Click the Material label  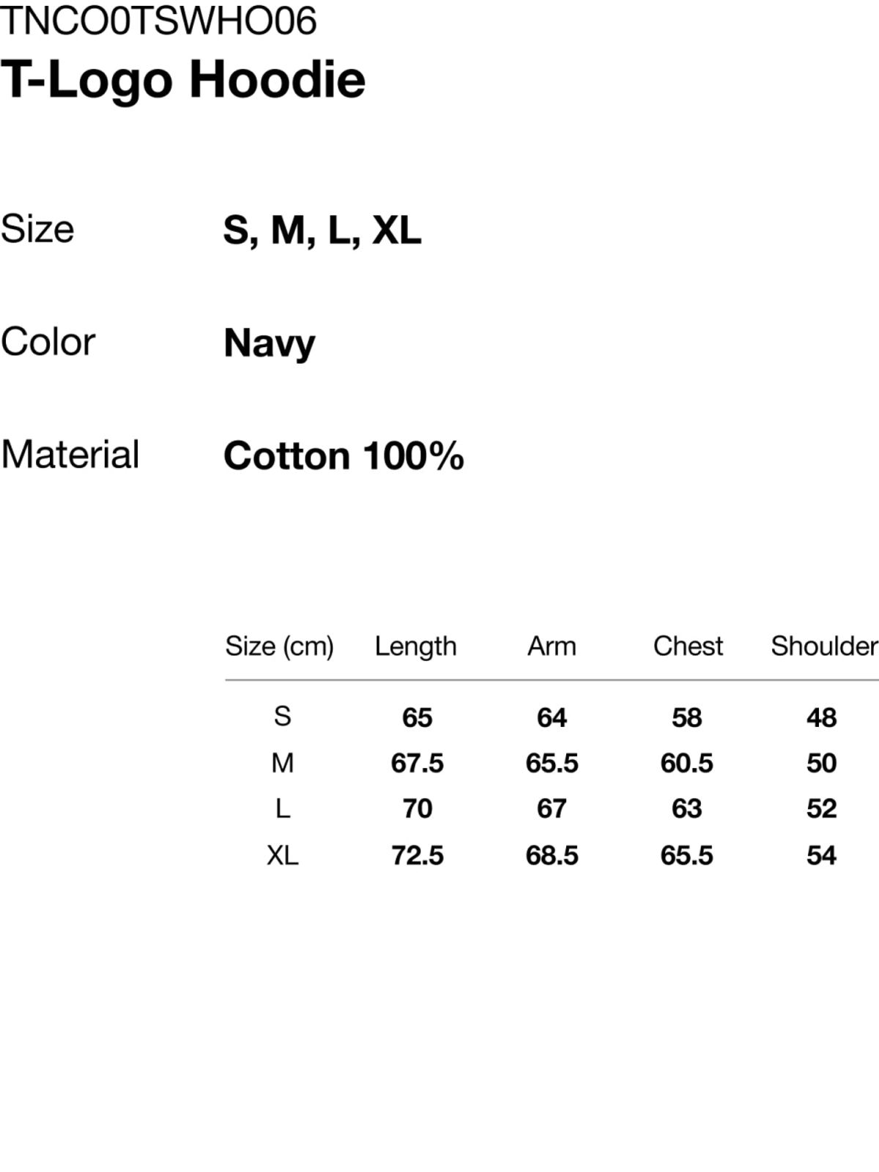[x=70, y=455]
